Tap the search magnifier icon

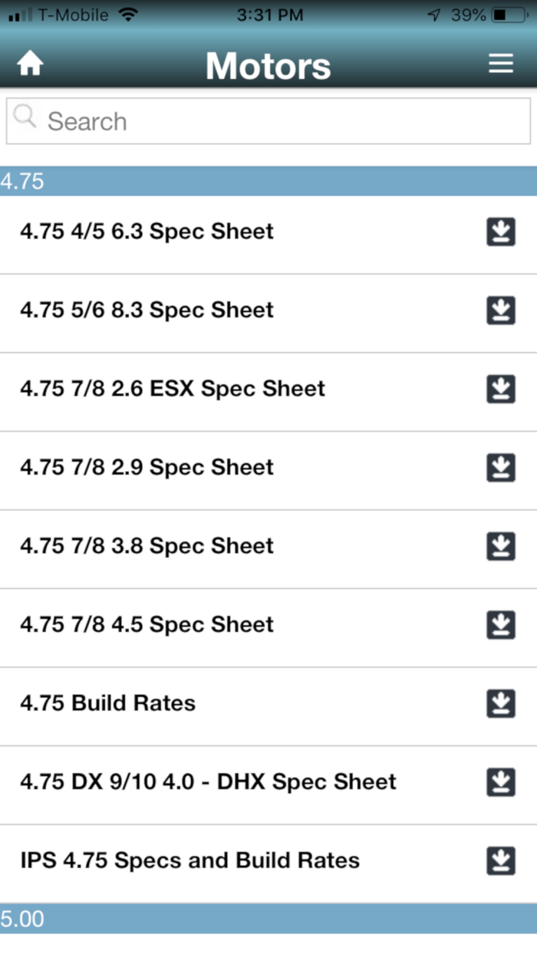[x=25, y=117]
